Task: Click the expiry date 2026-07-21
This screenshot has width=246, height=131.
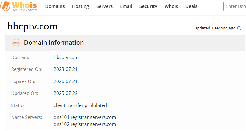Action: click(x=65, y=81)
